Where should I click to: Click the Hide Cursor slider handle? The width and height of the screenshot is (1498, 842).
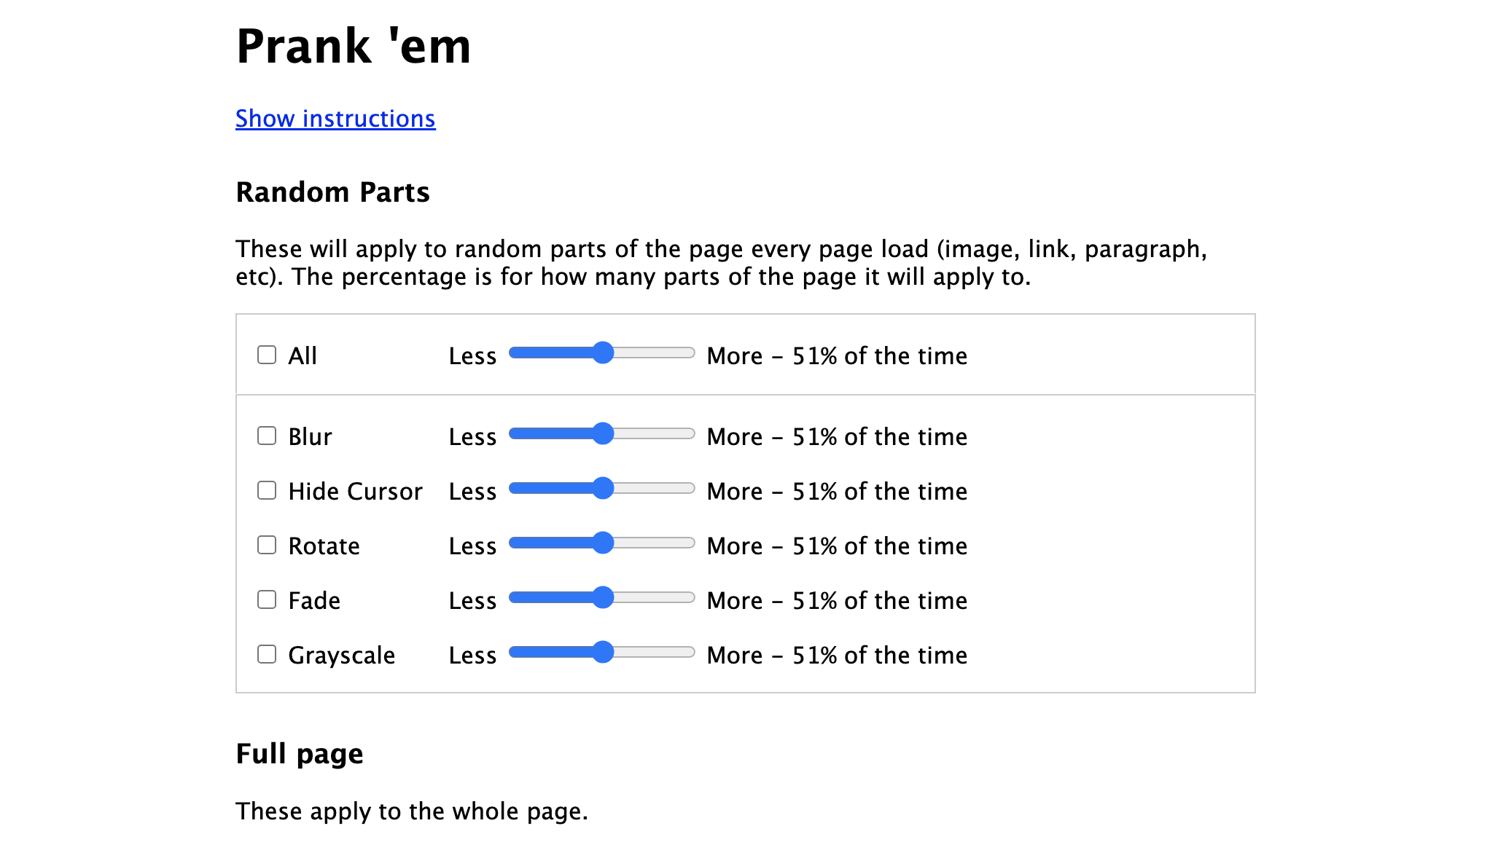pyautogui.click(x=603, y=488)
